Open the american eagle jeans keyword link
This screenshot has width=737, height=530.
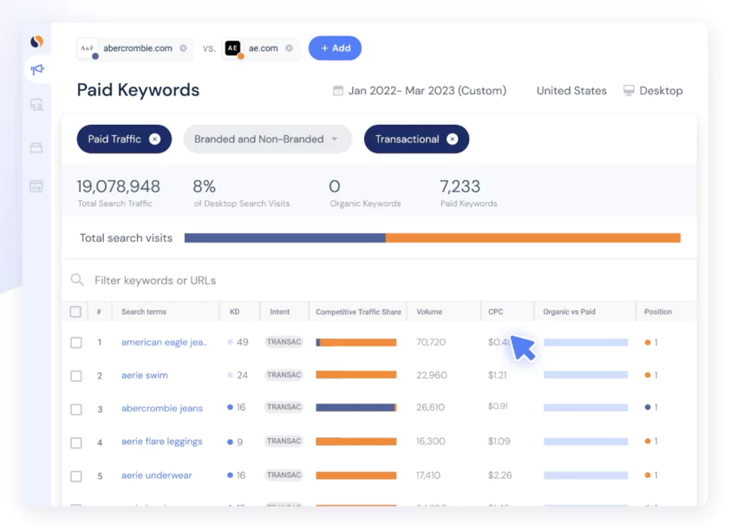164,342
